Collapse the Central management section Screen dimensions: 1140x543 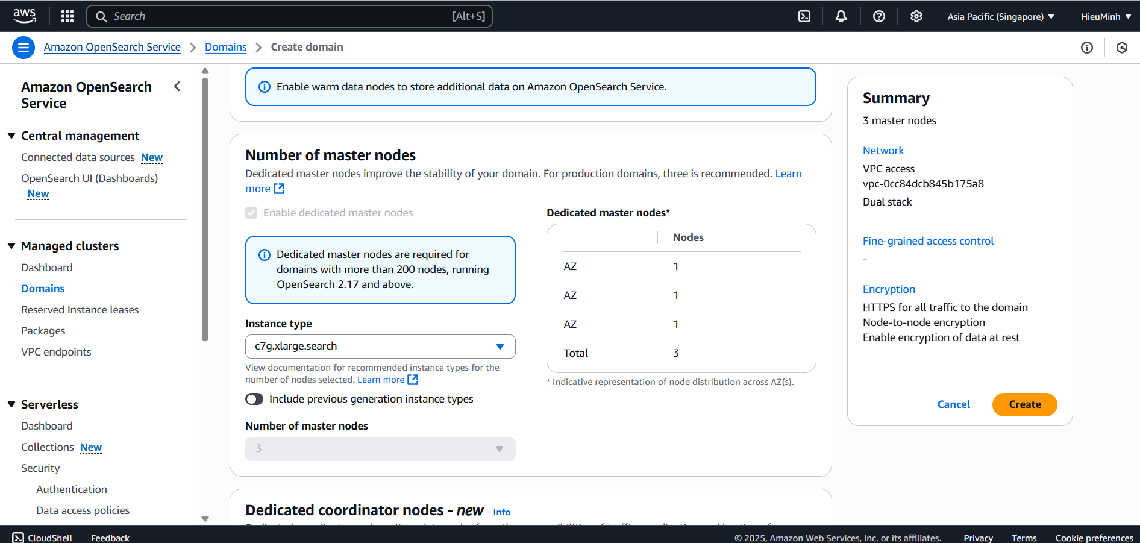point(11,136)
